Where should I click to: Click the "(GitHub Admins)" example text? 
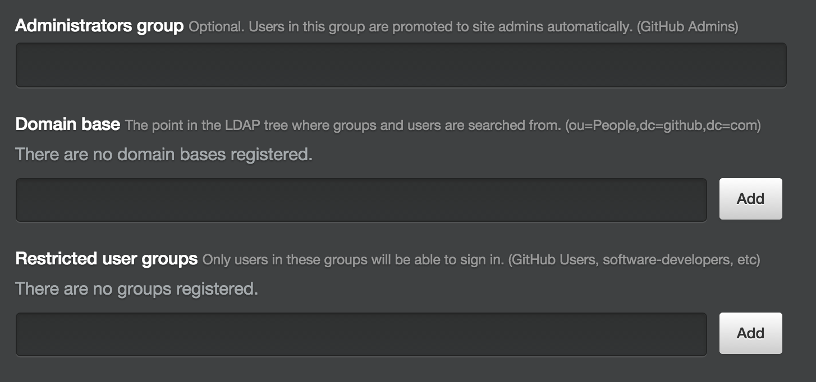tap(687, 27)
